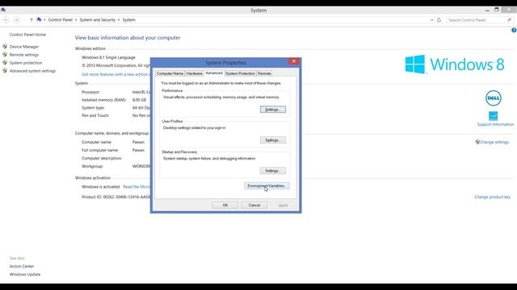Expand chevron after System and Security breadcrumb

coord(119,20)
